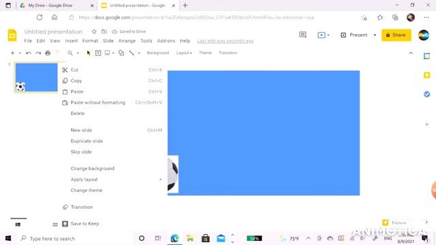This screenshot has width=436, height=245.
Task: Open the Insert menu
Action: [72, 41]
